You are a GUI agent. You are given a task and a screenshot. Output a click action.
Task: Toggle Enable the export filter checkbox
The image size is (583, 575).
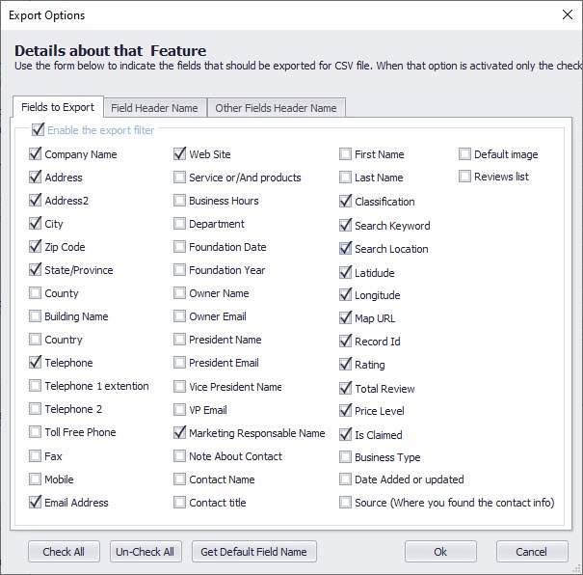pyautogui.click(x=38, y=130)
